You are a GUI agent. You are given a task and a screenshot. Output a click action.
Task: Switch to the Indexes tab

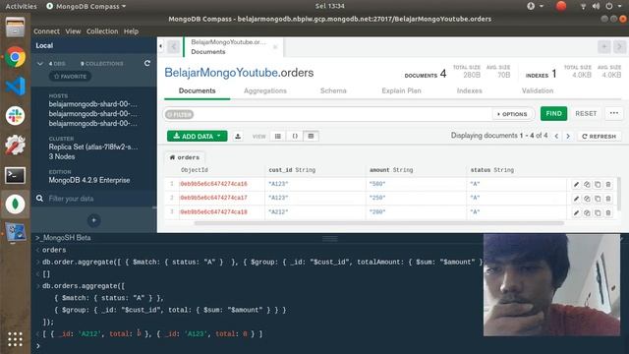[x=470, y=90]
